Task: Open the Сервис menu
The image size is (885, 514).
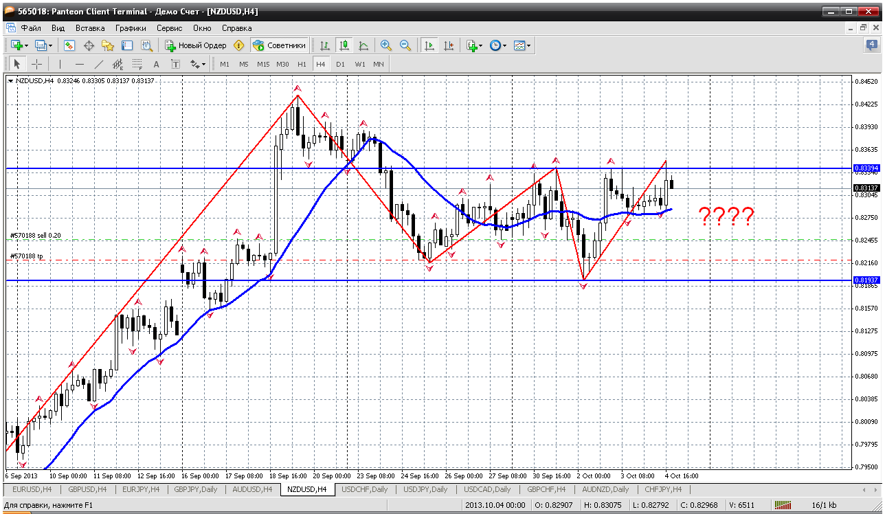Action: point(169,28)
